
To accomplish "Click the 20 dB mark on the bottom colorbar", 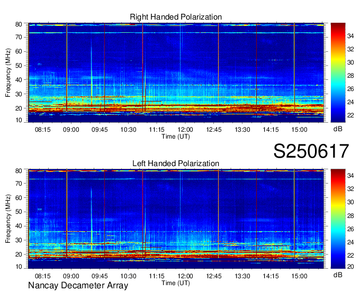I will tap(350, 267).
